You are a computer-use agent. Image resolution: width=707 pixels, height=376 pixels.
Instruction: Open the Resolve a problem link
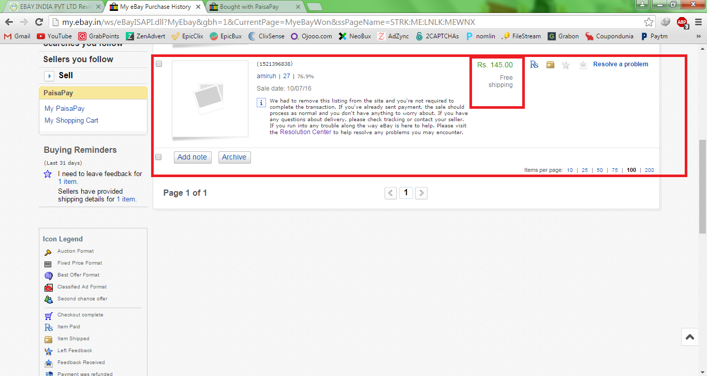621,64
